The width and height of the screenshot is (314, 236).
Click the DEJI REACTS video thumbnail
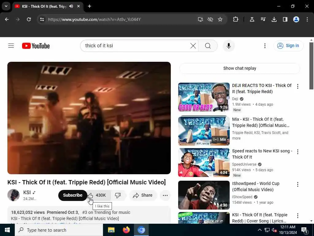click(204, 97)
